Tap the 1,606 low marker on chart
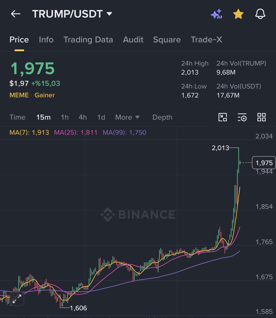This screenshot has height=318, width=276. pyautogui.click(x=78, y=308)
